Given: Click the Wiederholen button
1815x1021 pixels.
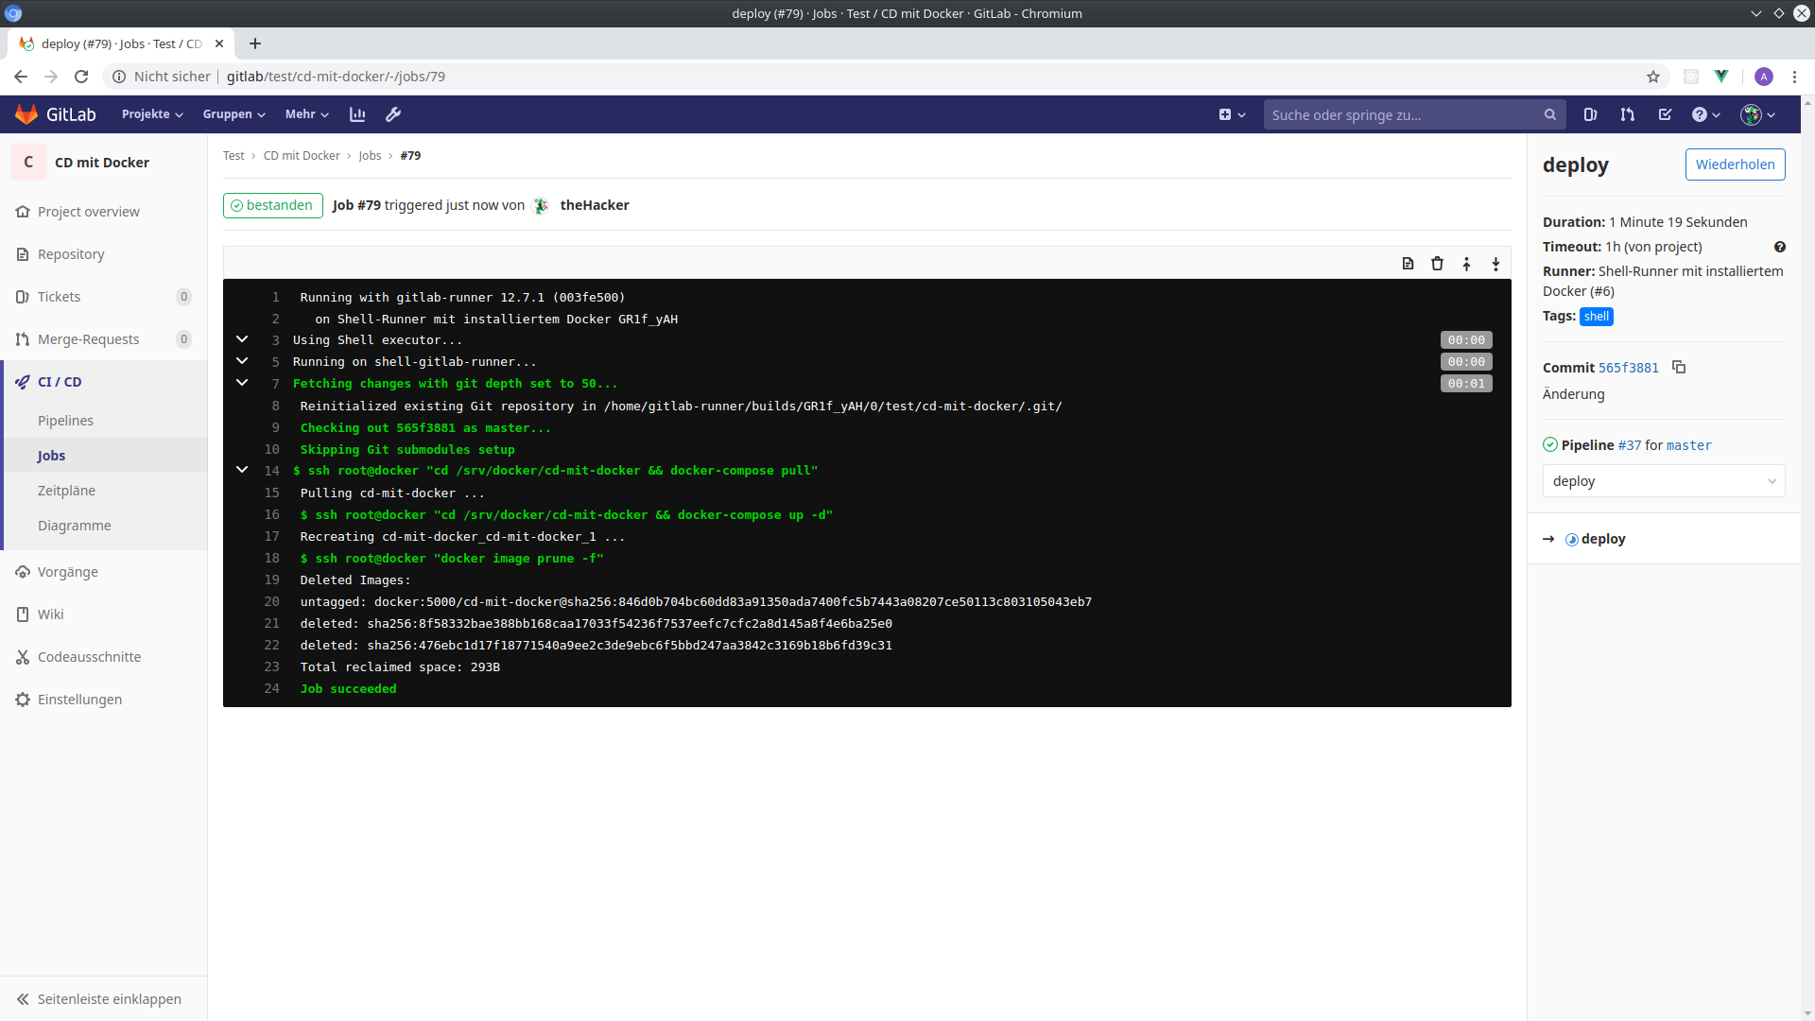Looking at the screenshot, I should click(1735, 164).
